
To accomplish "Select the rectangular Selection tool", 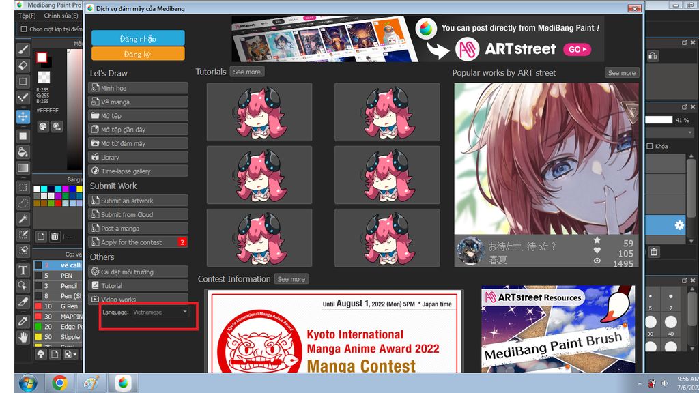I will (23, 187).
